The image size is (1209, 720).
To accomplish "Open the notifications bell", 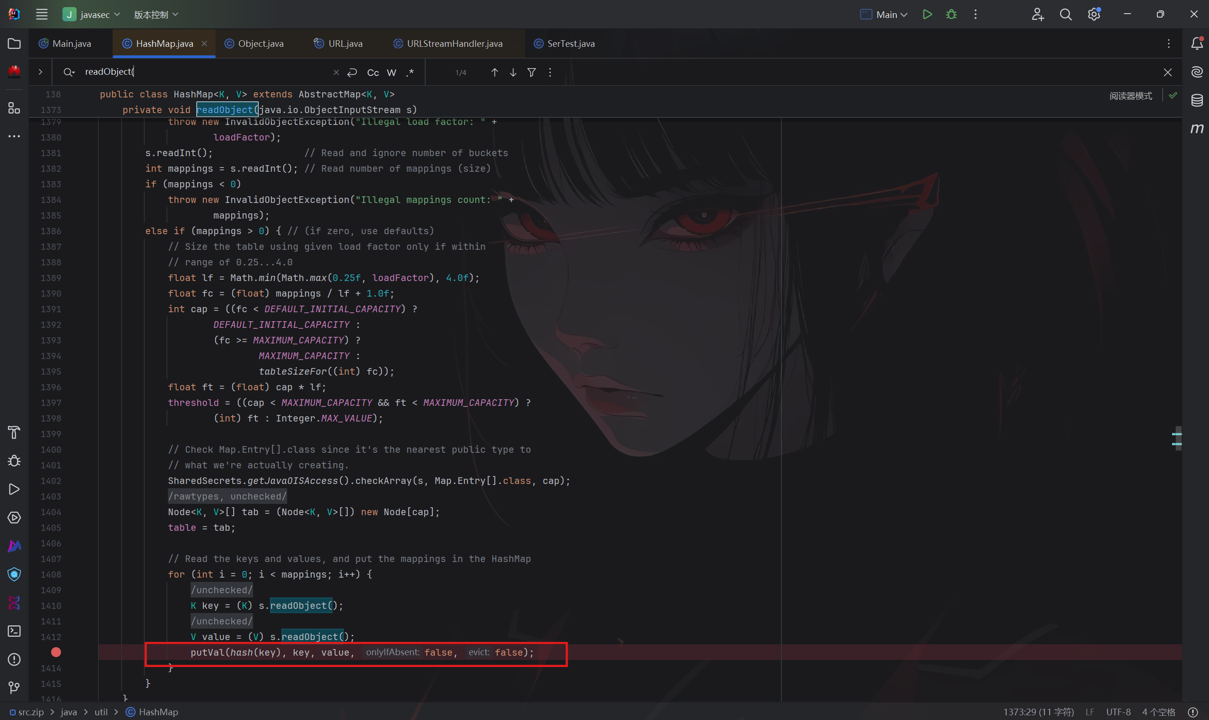I will click(x=1197, y=44).
